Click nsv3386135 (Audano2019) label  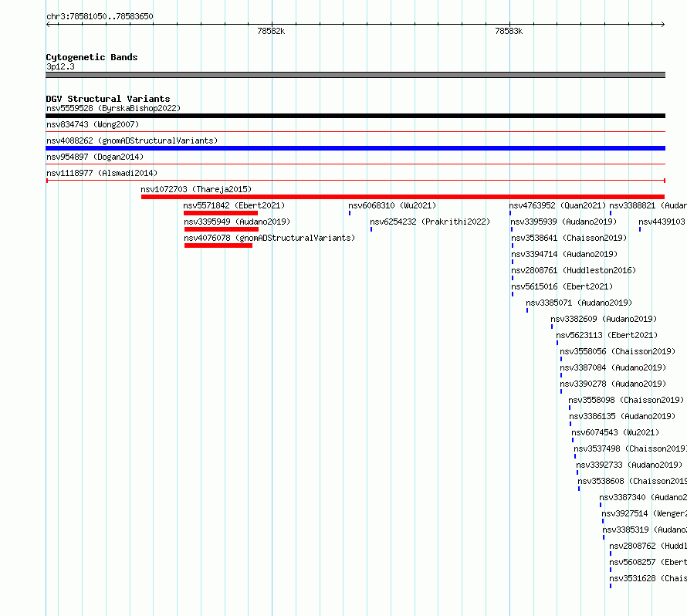(x=622, y=416)
